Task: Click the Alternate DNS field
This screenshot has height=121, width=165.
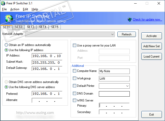Action: pos(47,100)
